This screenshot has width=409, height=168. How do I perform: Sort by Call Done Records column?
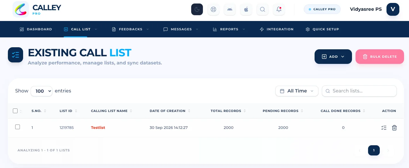coord(343,111)
